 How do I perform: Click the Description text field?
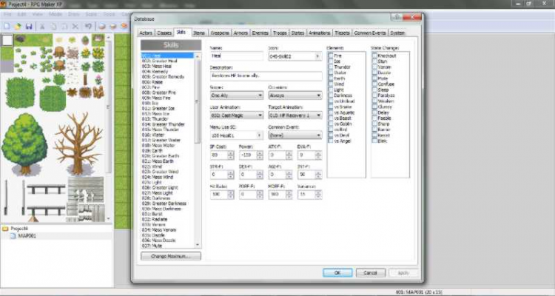(266, 75)
